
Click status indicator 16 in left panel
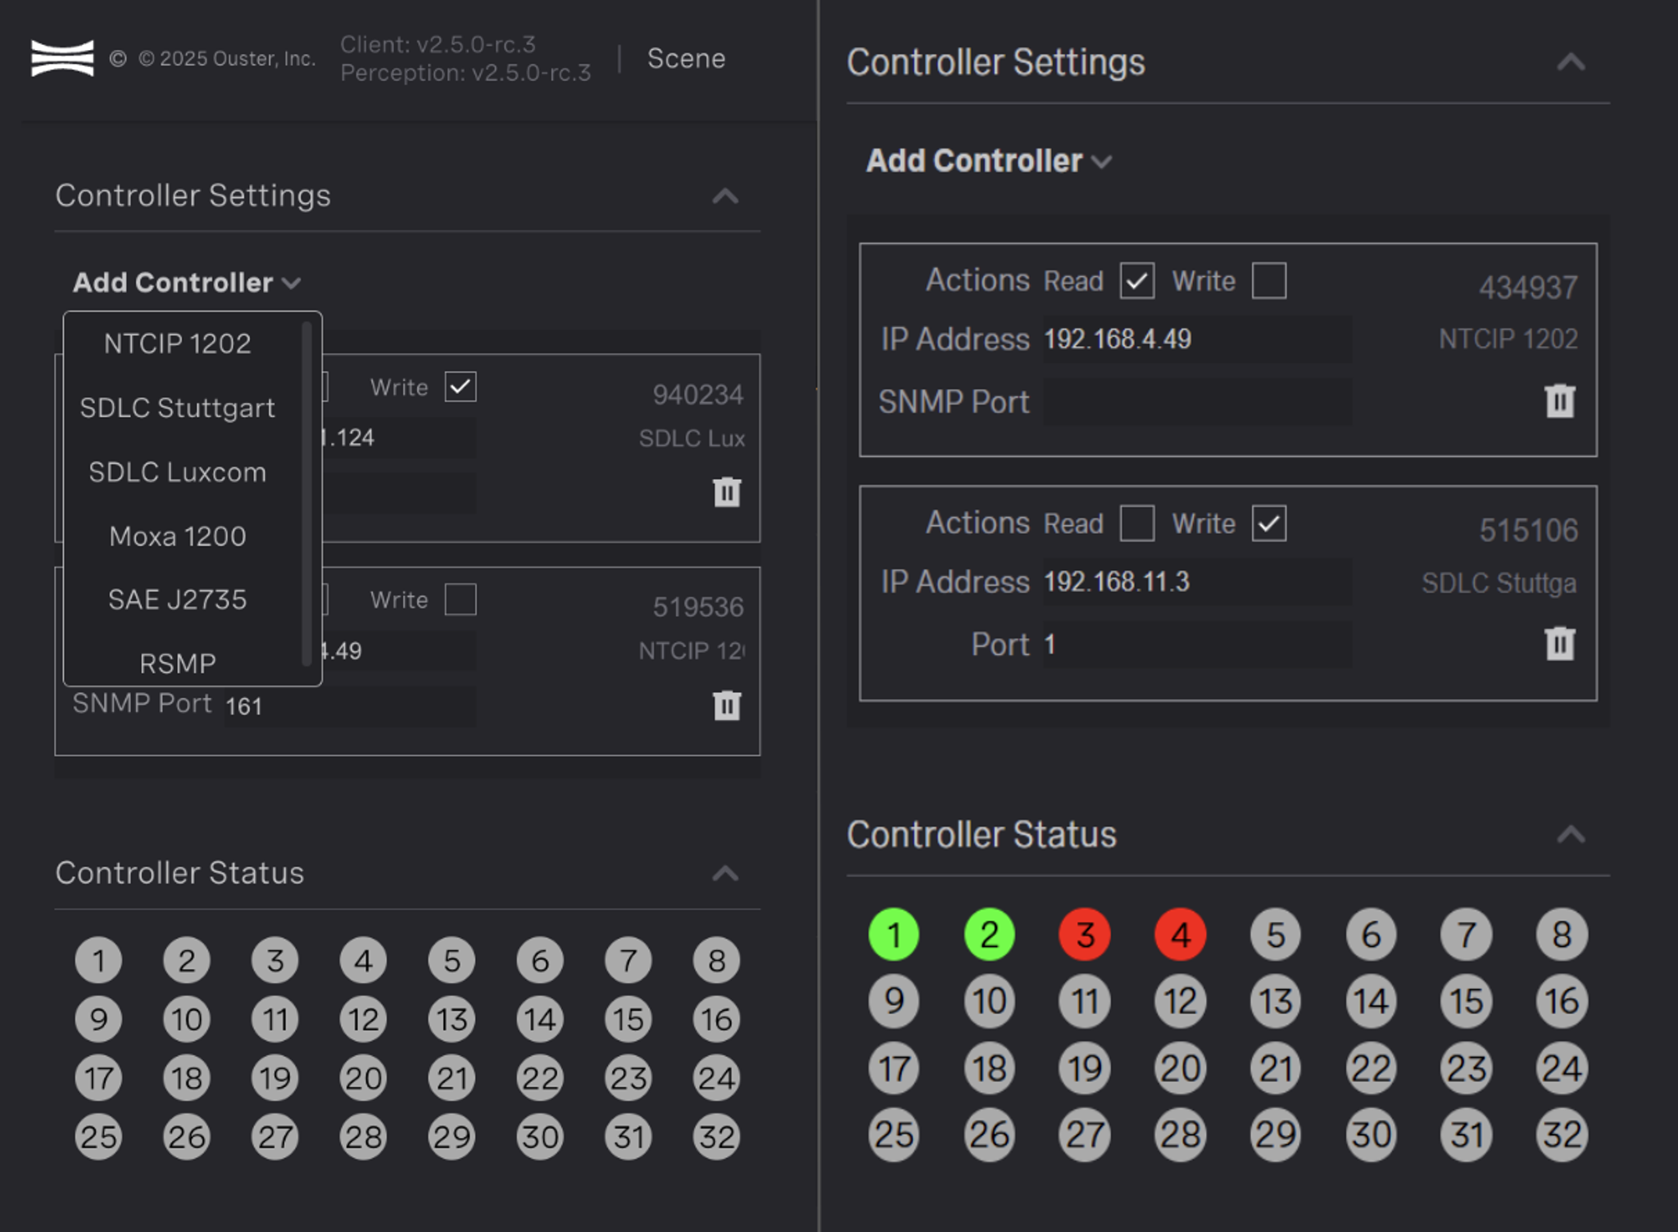tap(717, 1019)
